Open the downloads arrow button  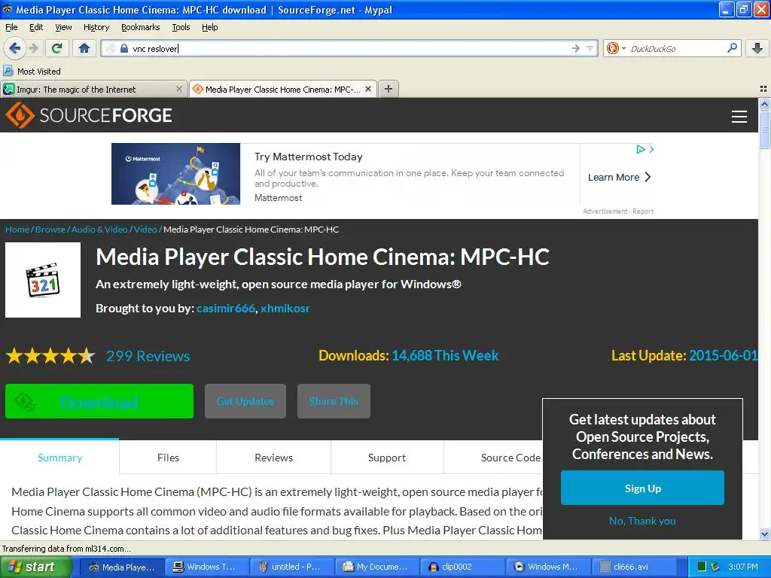(757, 48)
